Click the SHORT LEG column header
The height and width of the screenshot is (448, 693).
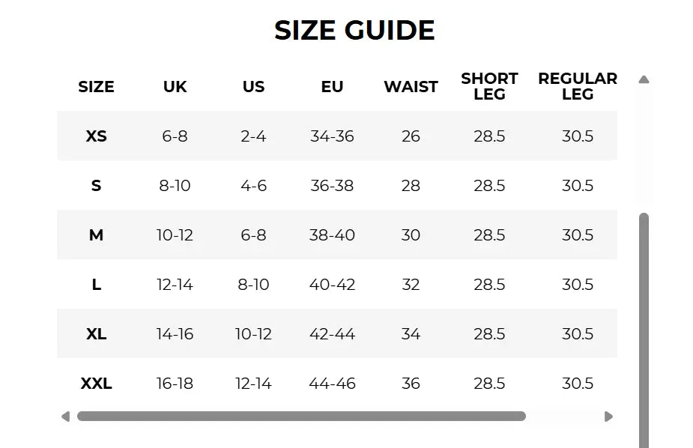click(489, 86)
